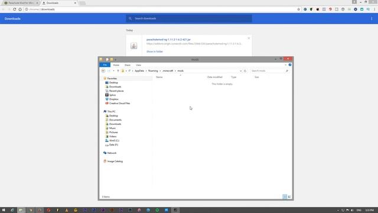Click the jar file icon thumbnail
The image size is (378, 213).
coord(134,46)
